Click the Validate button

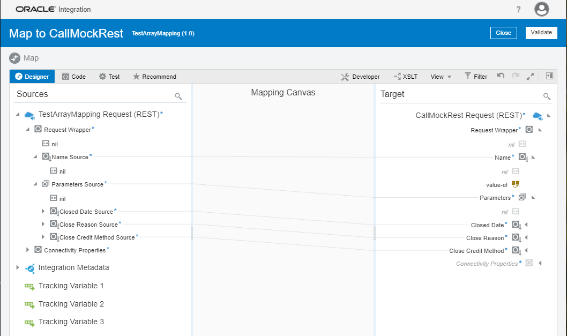541,33
